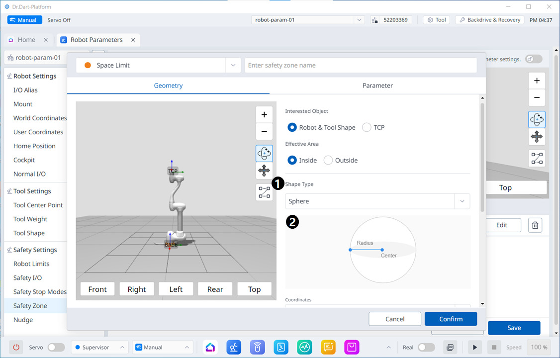Screen dimensions: 560x358
Task: Expand the Space Limit zone type dropdown
Action: click(x=233, y=65)
